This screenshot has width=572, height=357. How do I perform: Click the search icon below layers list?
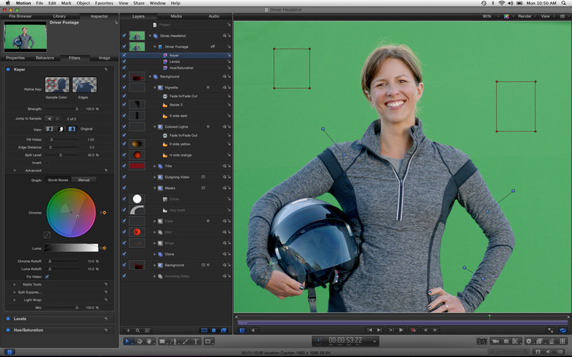[138, 330]
